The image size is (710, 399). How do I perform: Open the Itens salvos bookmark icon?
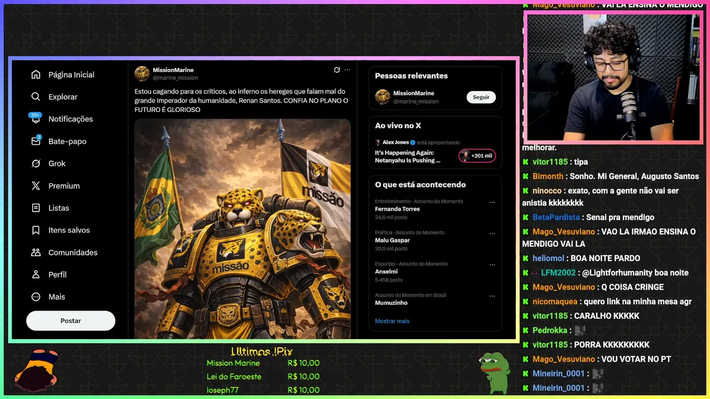36,230
